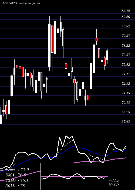
Task: Click the 71.48 price level label
Action: [x=126, y=93]
